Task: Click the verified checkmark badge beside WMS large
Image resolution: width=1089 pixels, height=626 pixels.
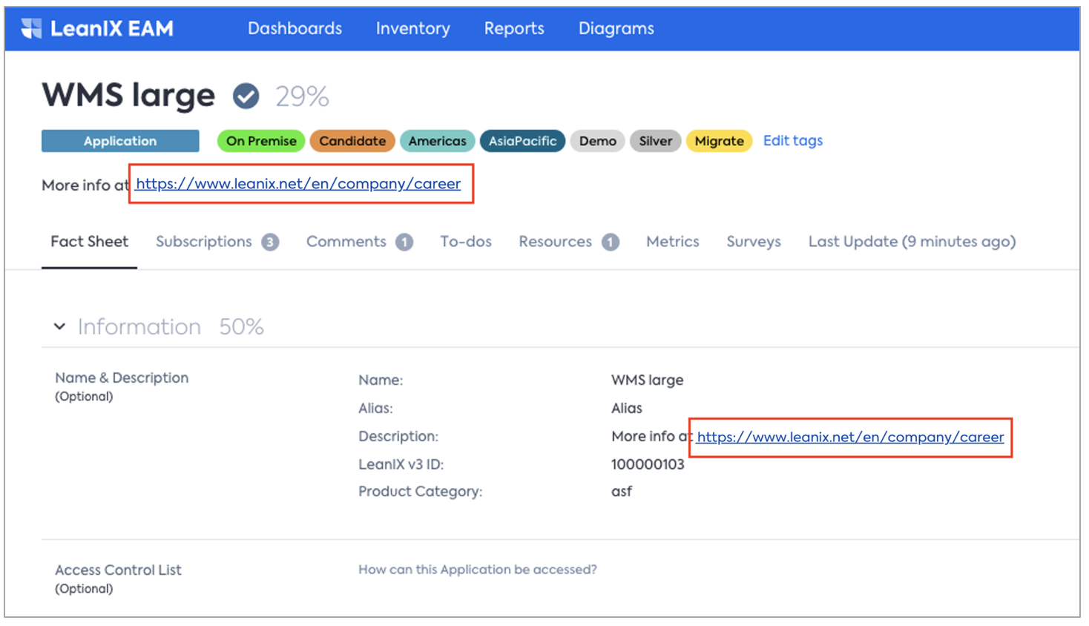Action: (x=246, y=96)
